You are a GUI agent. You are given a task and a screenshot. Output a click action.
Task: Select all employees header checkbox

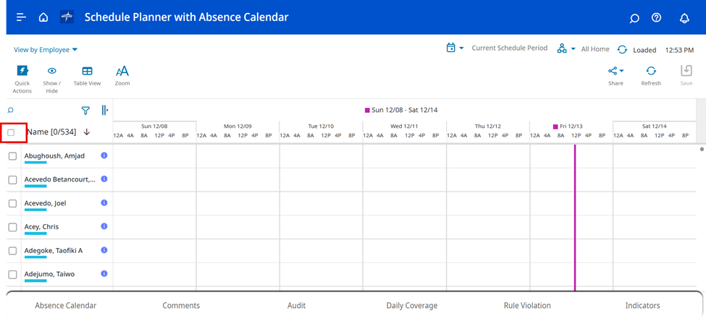point(12,132)
